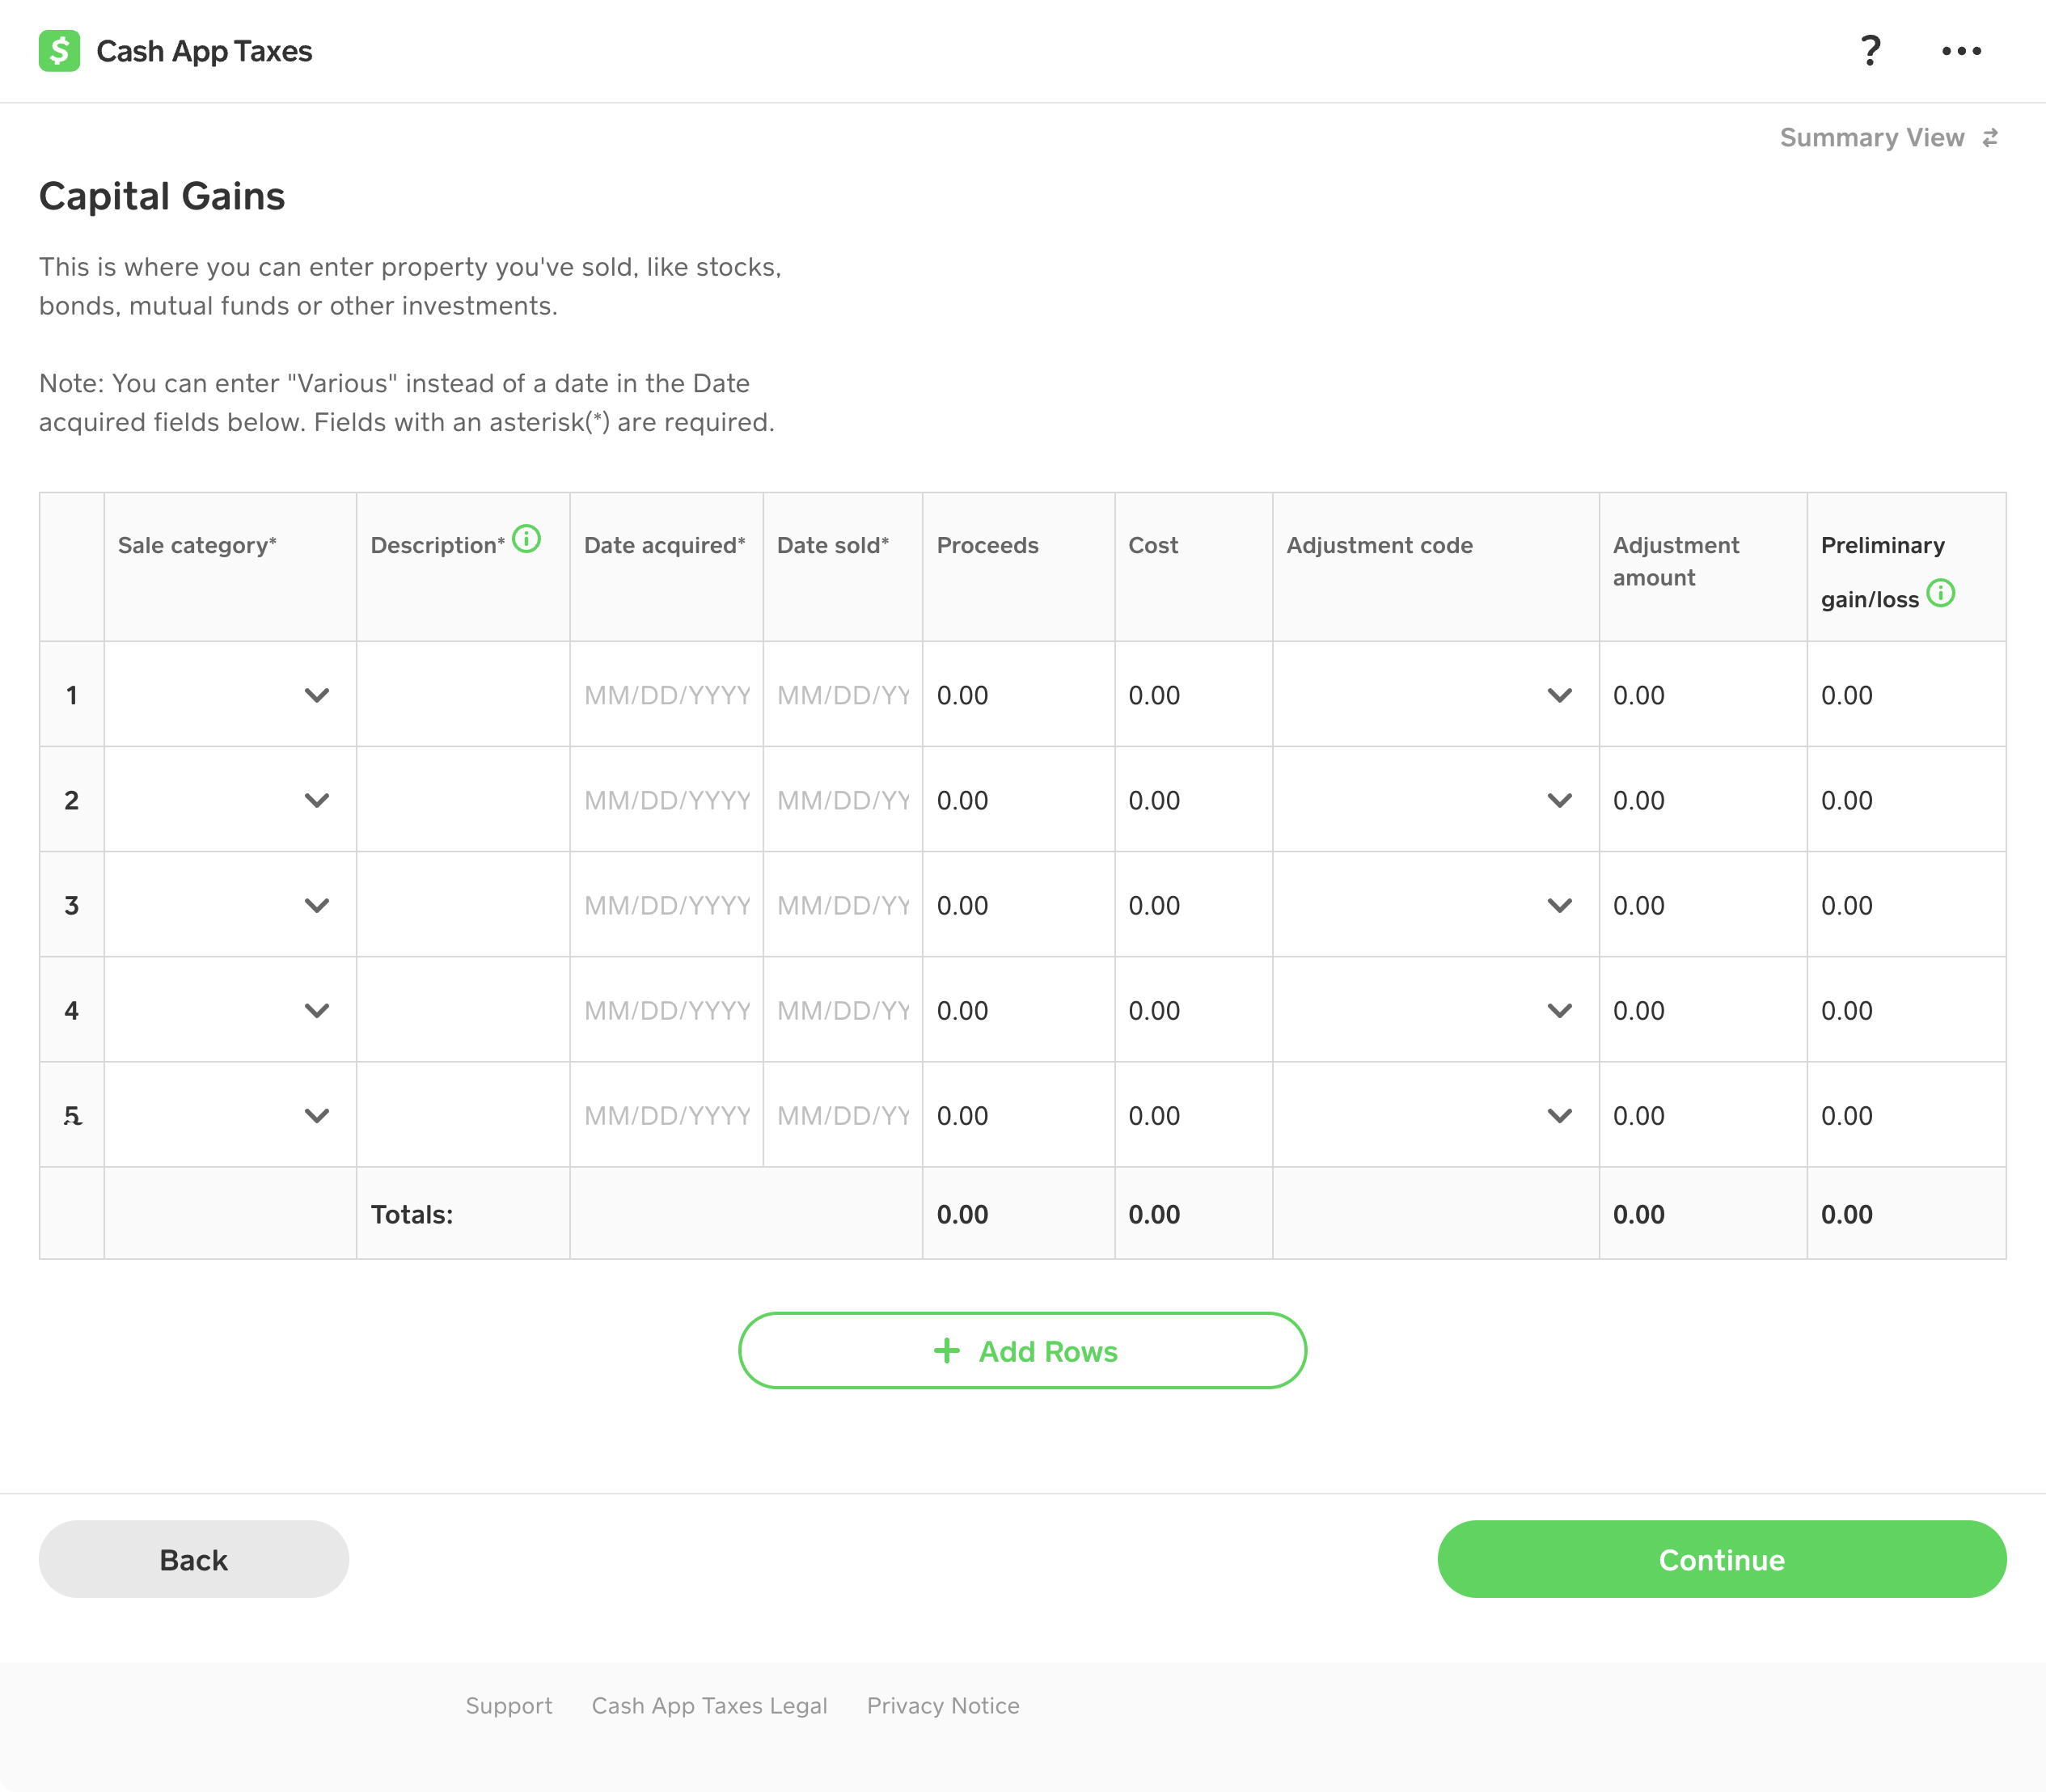Select the Date sold field in row 5
2046x1792 pixels.
point(843,1115)
